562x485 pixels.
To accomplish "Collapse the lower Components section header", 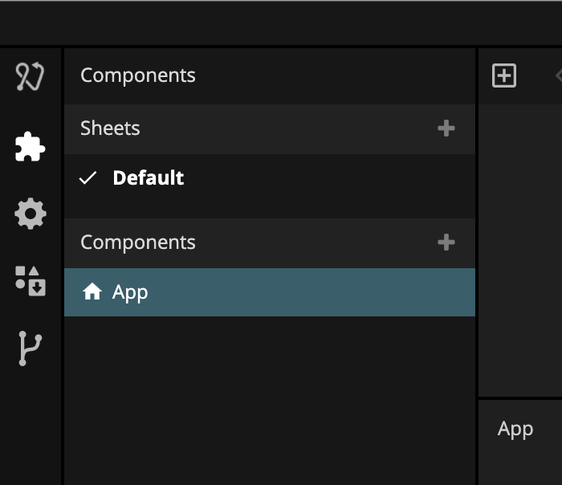I will tap(138, 243).
